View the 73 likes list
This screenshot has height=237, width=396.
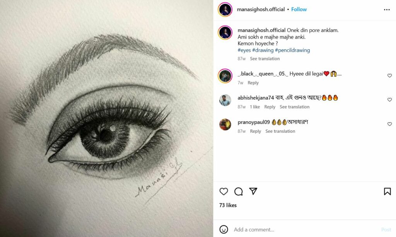click(x=228, y=205)
